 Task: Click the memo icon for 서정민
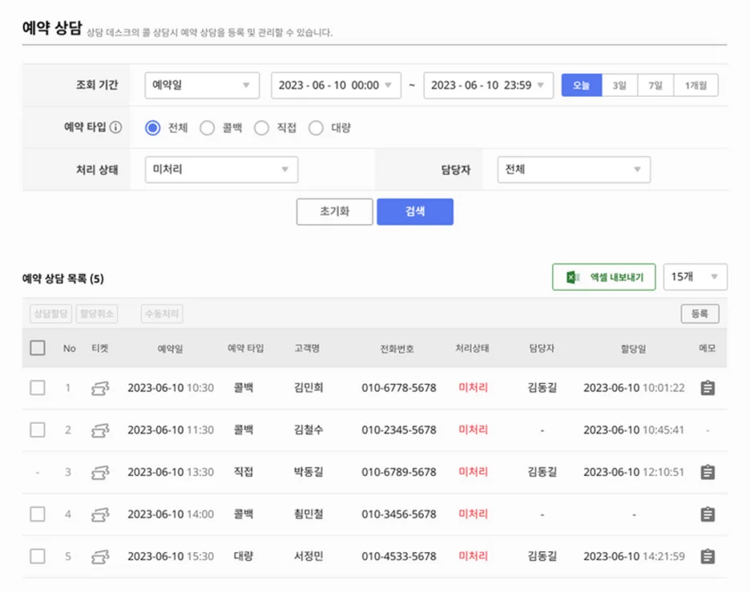coord(707,555)
